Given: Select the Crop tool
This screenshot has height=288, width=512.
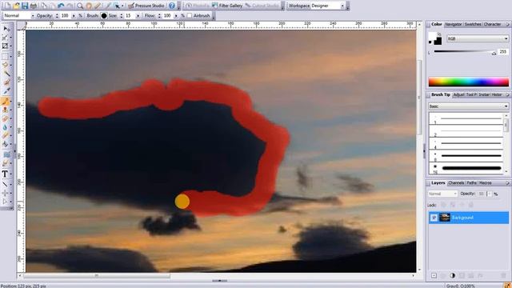Looking at the screenshot, I should click(x=6, y=46).
